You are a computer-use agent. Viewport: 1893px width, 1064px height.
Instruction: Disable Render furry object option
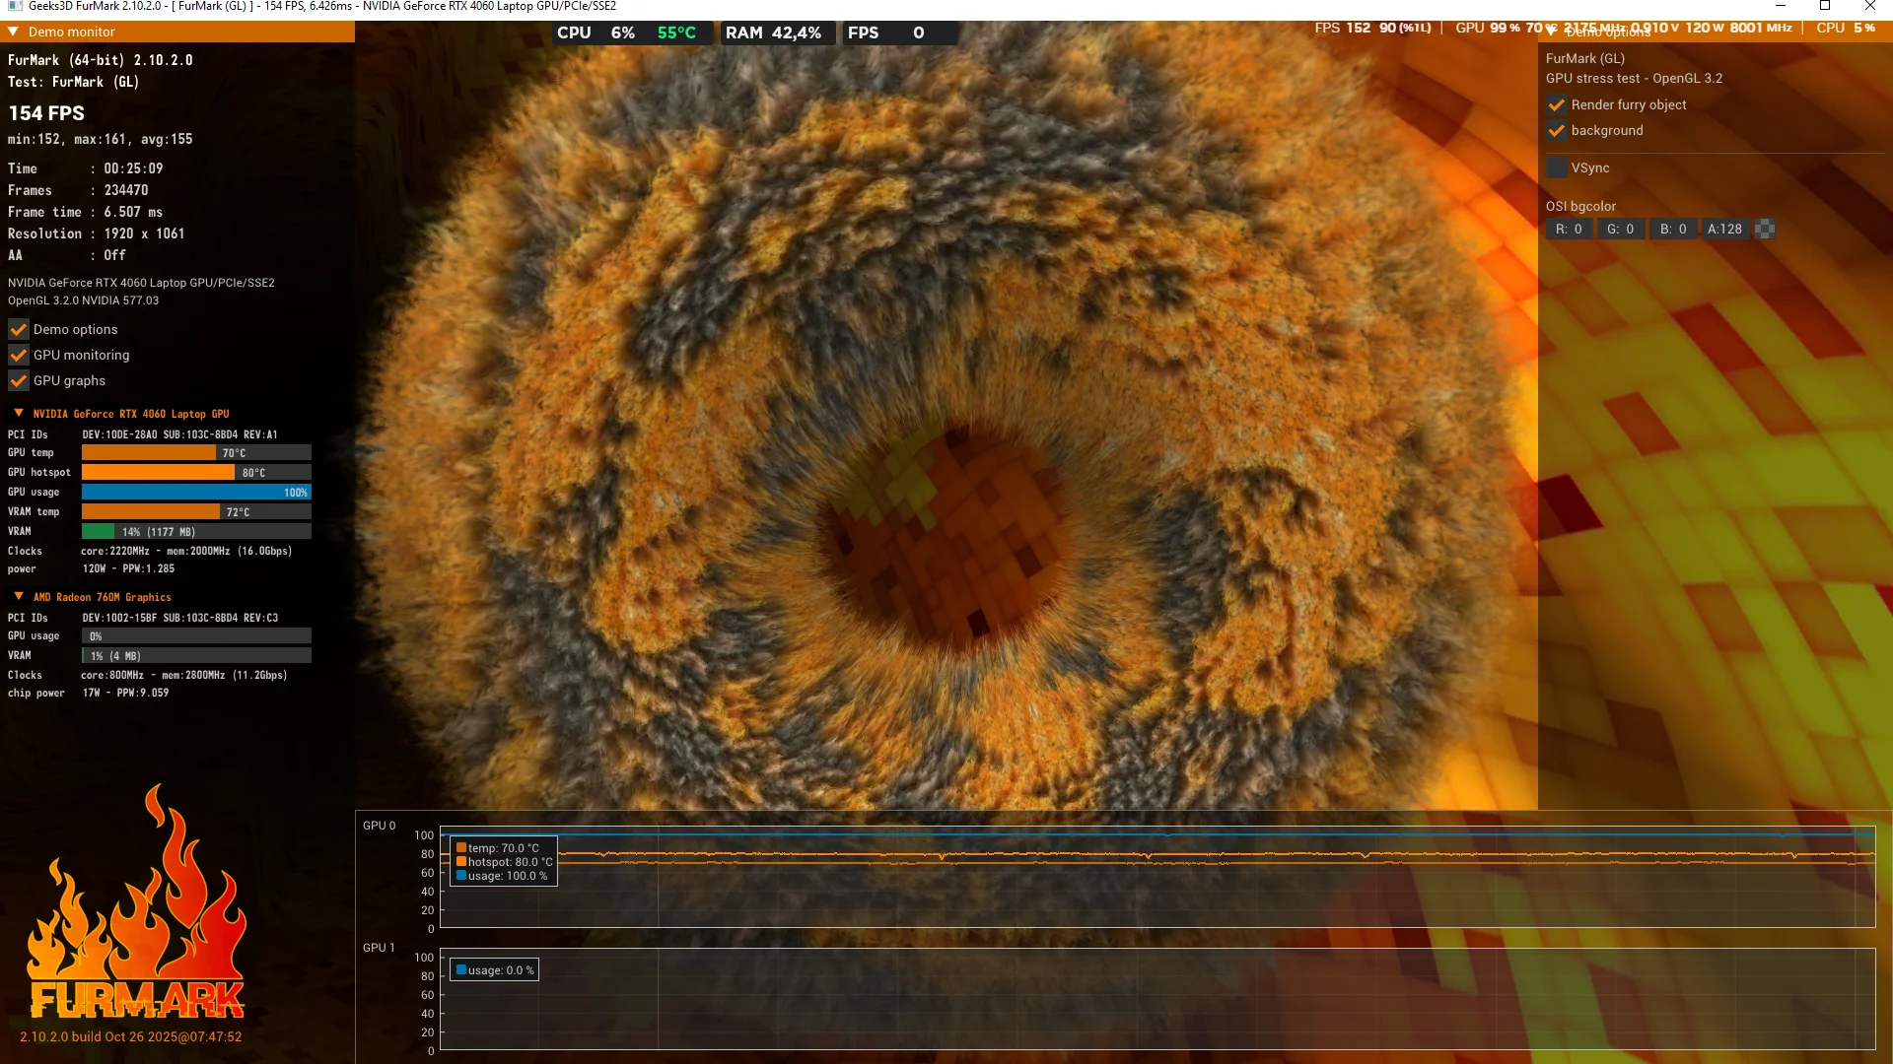[1557, 104]
